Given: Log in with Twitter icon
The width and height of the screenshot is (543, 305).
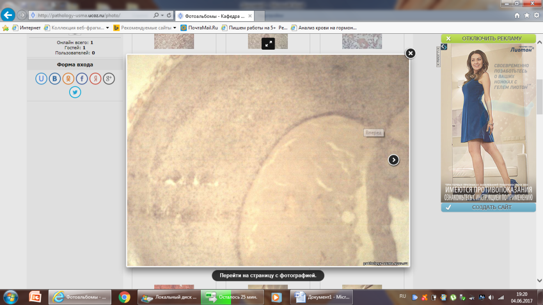Looking at the screenshot, I should click(75, 92).
